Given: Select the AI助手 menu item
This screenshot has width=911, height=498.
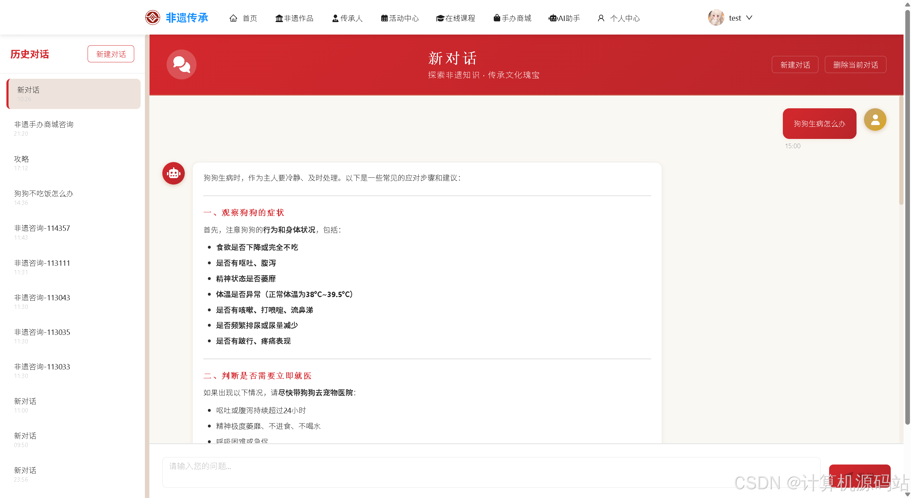Looking at the screenshot, I should tap(564, 18).
